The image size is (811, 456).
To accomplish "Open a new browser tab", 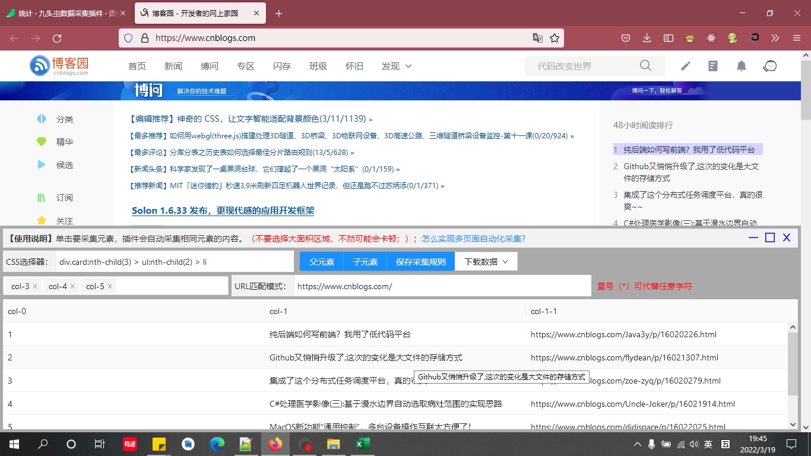I will pyautogui.click(x=279, y=13).
